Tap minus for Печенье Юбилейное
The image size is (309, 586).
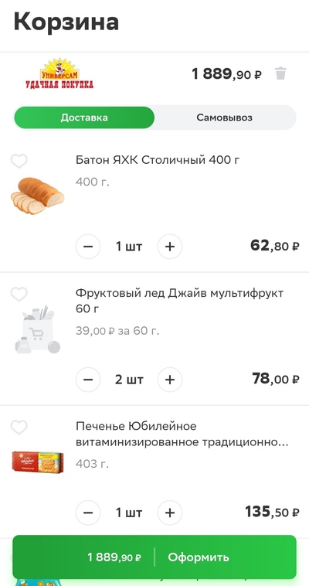[88, 513]
